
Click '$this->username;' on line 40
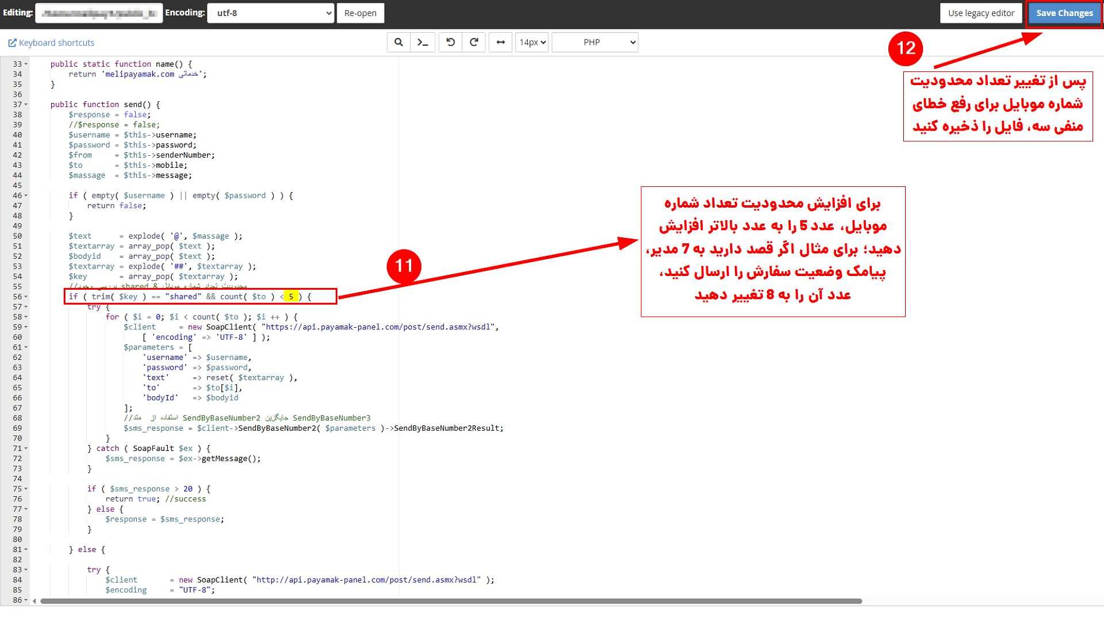tap(160, 135)
